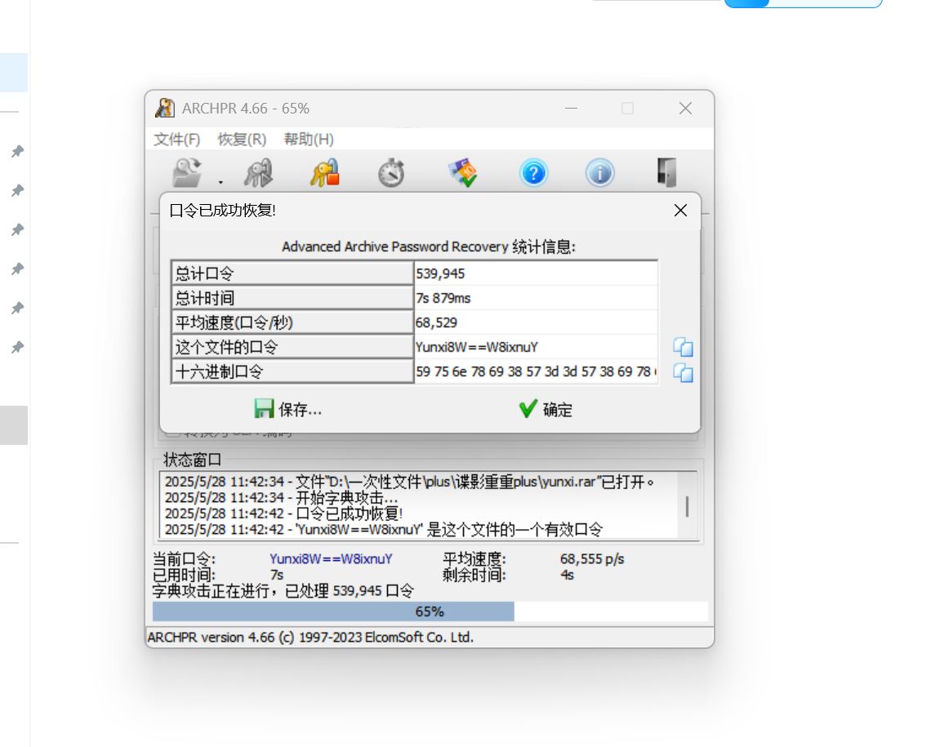Viewport: 931px width, 747px height.
Task: Click the 这个文件的口令 row label
Action: 292,347
